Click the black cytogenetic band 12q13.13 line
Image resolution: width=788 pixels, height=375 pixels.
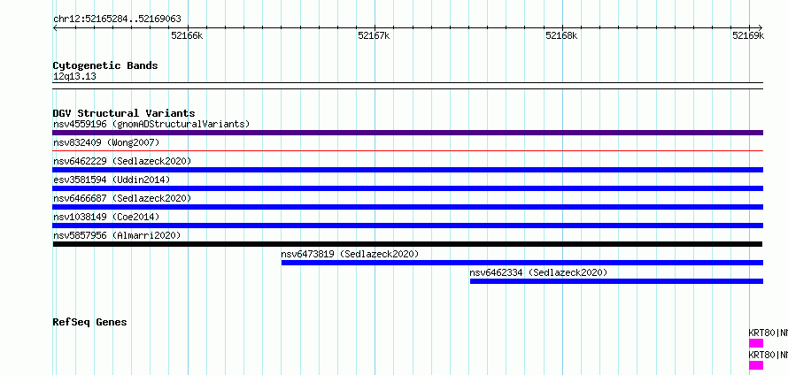point(407,86)
